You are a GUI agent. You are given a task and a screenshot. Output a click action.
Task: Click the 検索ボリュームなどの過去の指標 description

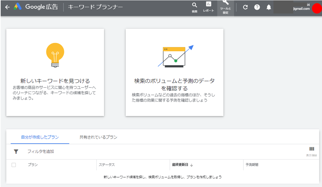pos(174,98)
